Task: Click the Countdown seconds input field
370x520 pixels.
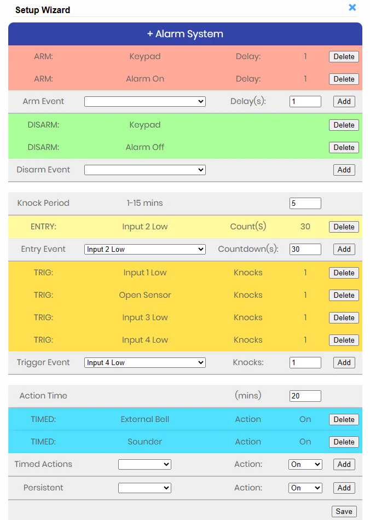Action: pos(305,250)
